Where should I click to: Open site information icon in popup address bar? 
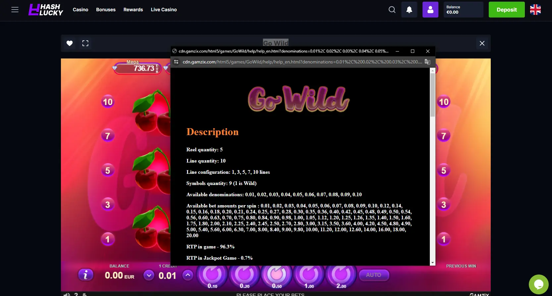(176, 62)
